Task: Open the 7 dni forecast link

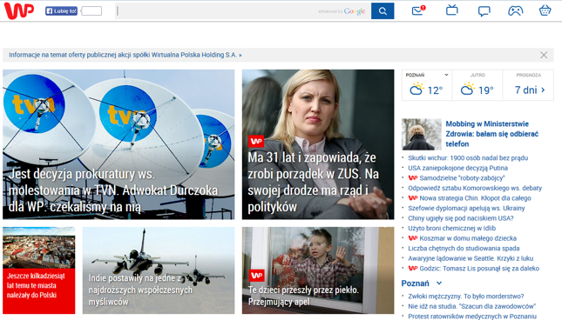Action: 530,90
